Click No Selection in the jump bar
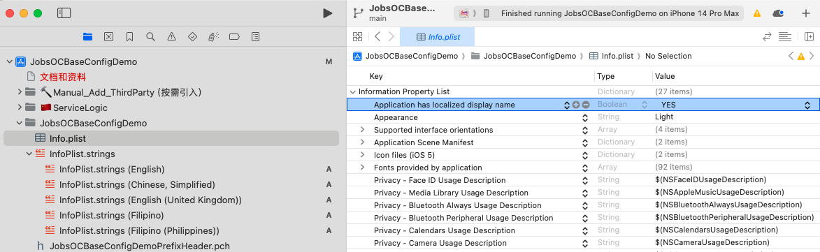This screenshot has width=820, height=252. click(668, 56)
